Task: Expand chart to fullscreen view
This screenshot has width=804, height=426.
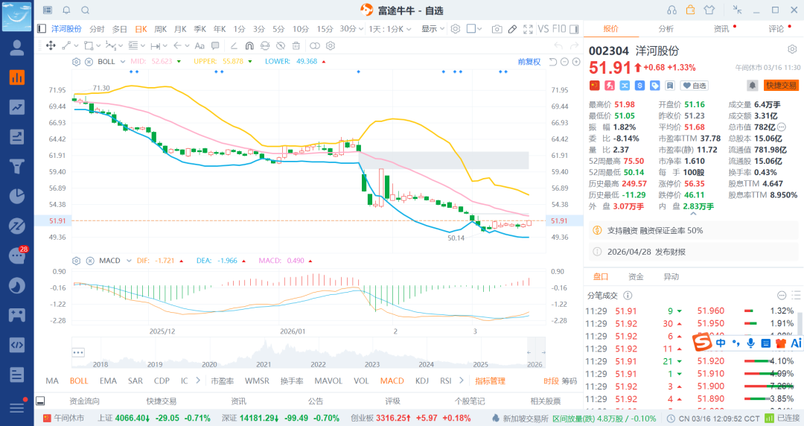Action: tap(528, 29)
